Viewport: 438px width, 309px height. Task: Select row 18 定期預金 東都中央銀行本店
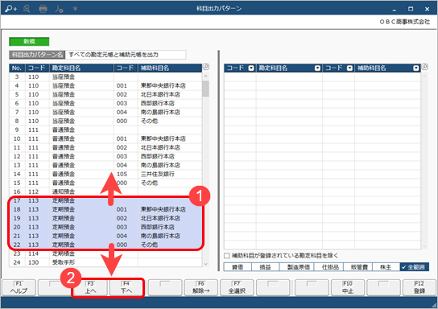105,209
